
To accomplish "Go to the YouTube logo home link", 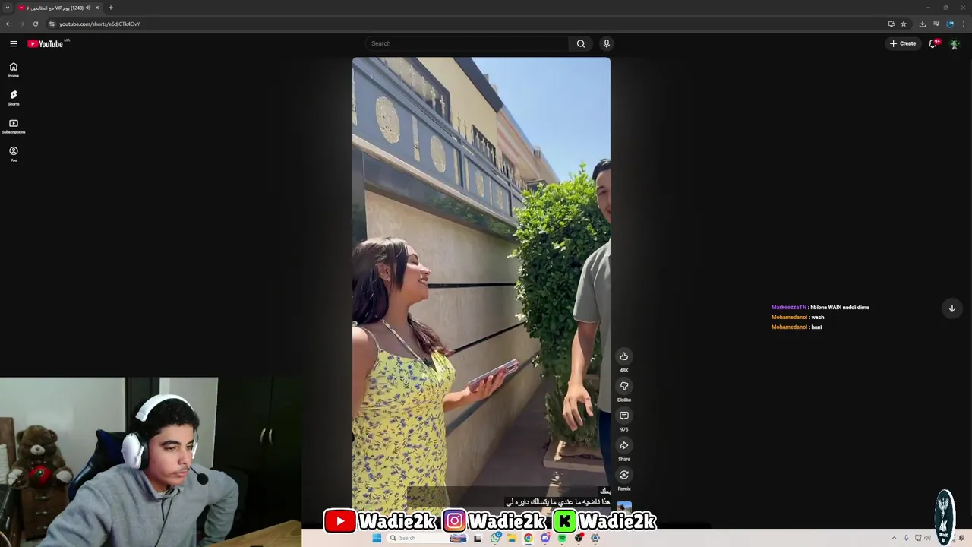I will click(46, 43).
